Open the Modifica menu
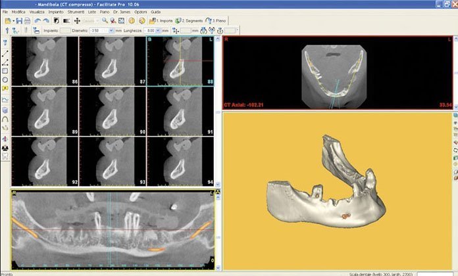The height and width of the screenshot is (276, 458). tap(18, 12)
